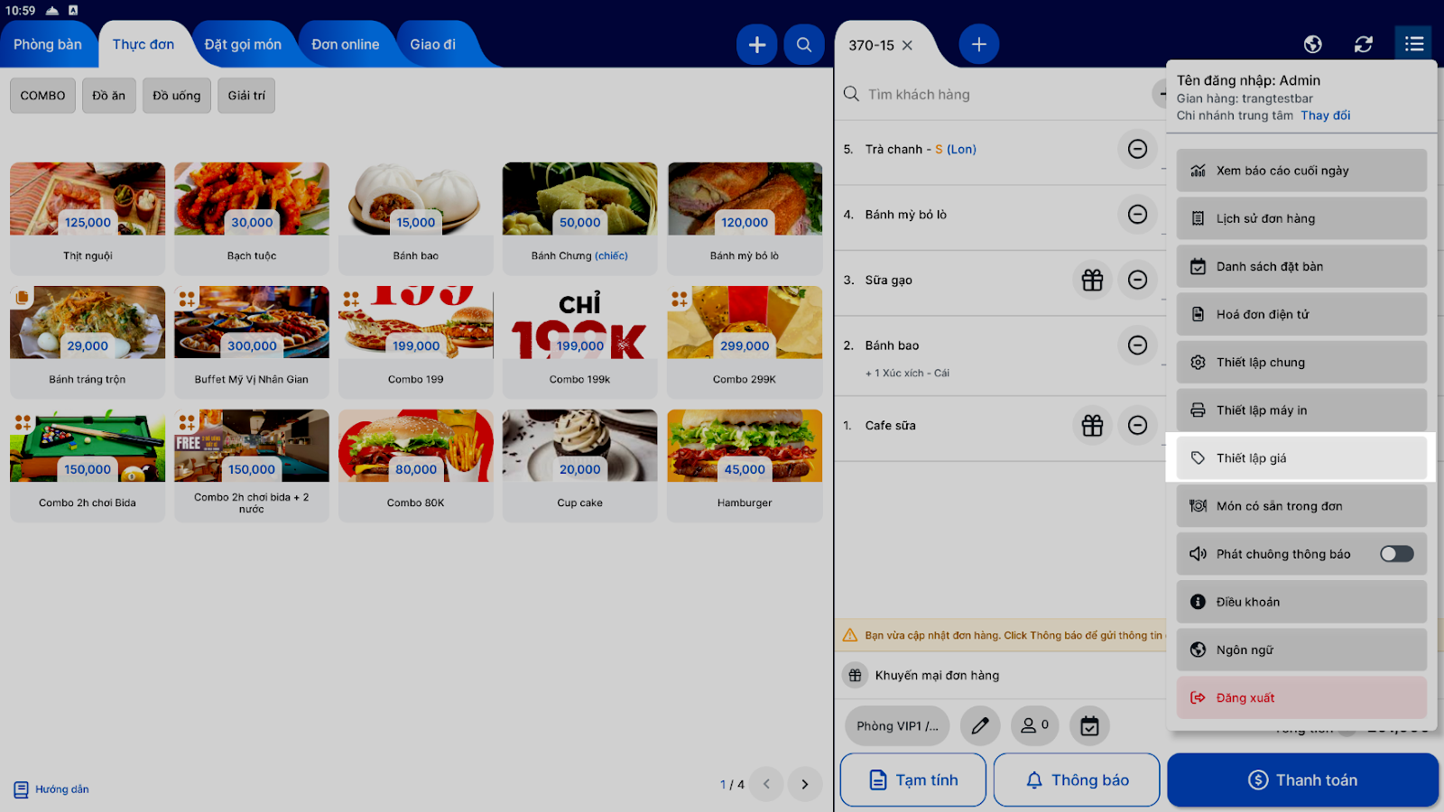This screenshot has height=812, width=1444.
Task: Open Danh sách đặt bàn
Action: pos(1301,266)
